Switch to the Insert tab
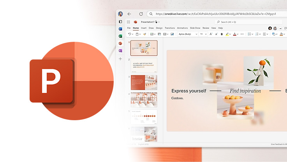The height and width of the screenshot is (162, 287). pos(144,28)
